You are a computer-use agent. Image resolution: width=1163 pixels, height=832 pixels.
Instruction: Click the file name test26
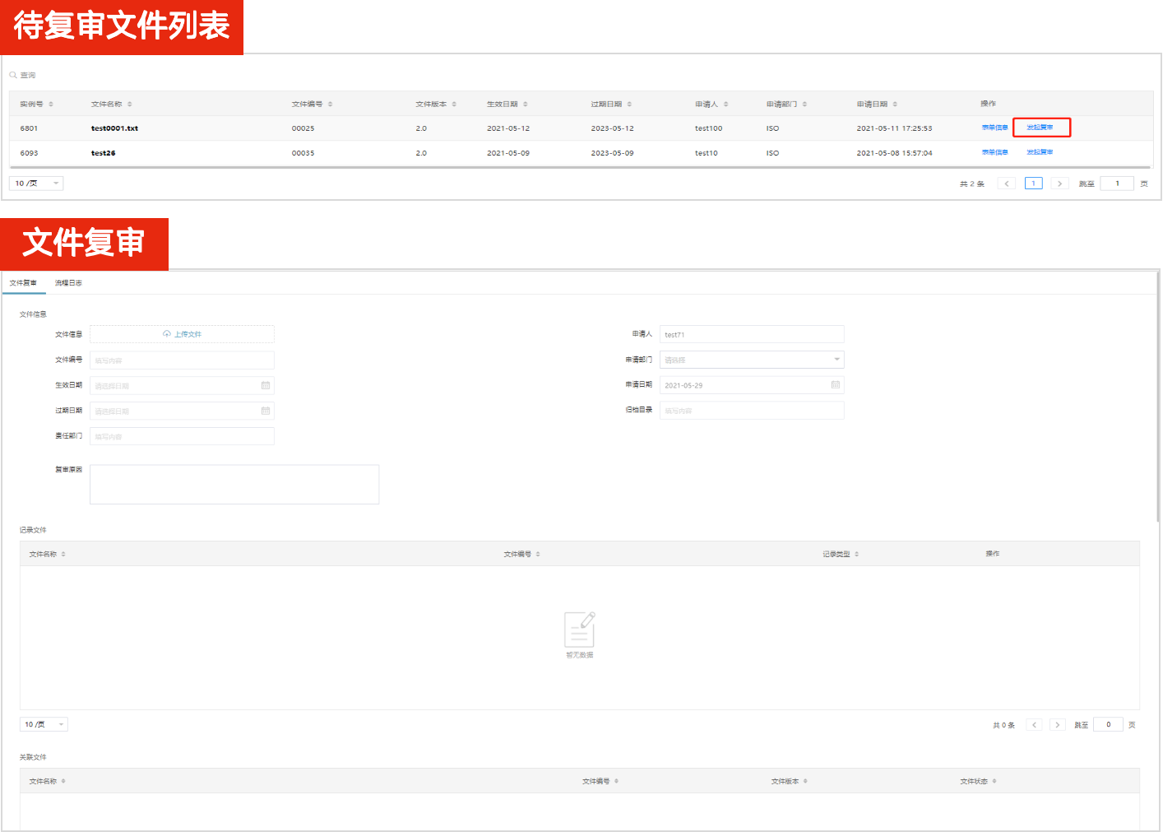tap(103, 153)
